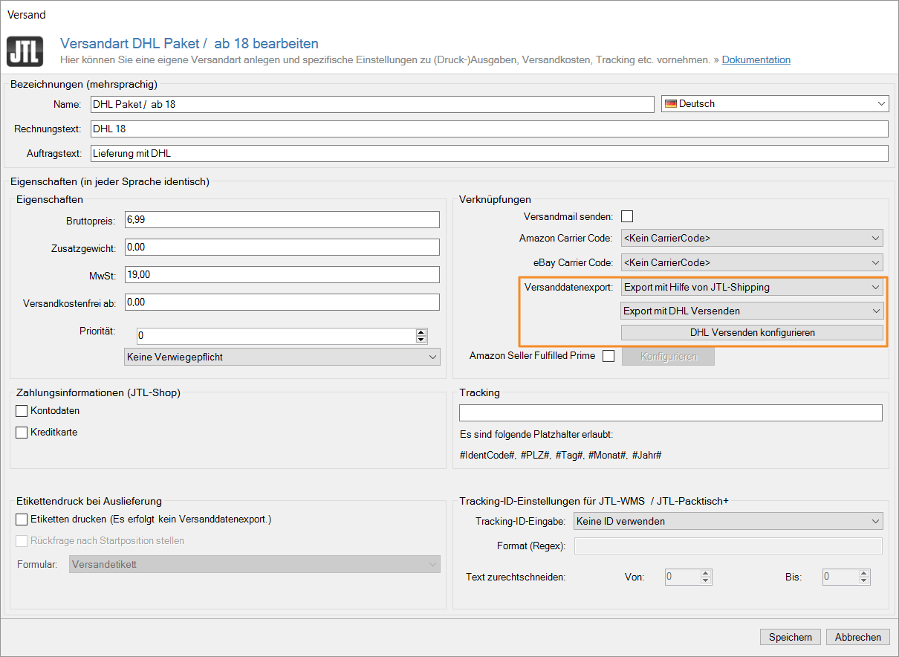Increase the Priorität value with up arrow
This screenshot has width=899, height=657.
(421, 332)
